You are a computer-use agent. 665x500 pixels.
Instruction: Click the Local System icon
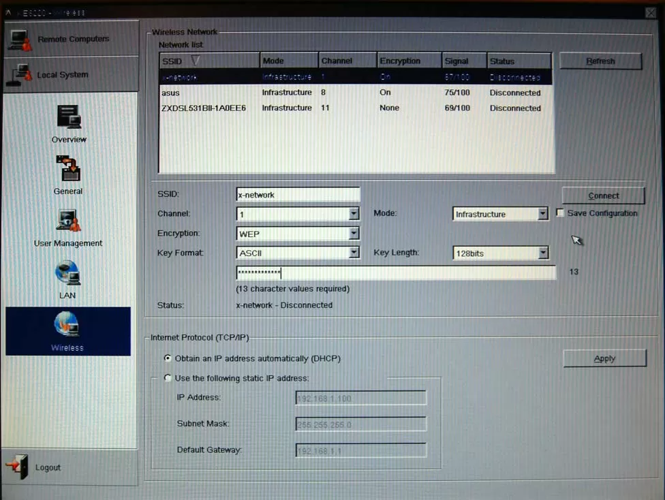click(18, 74)
